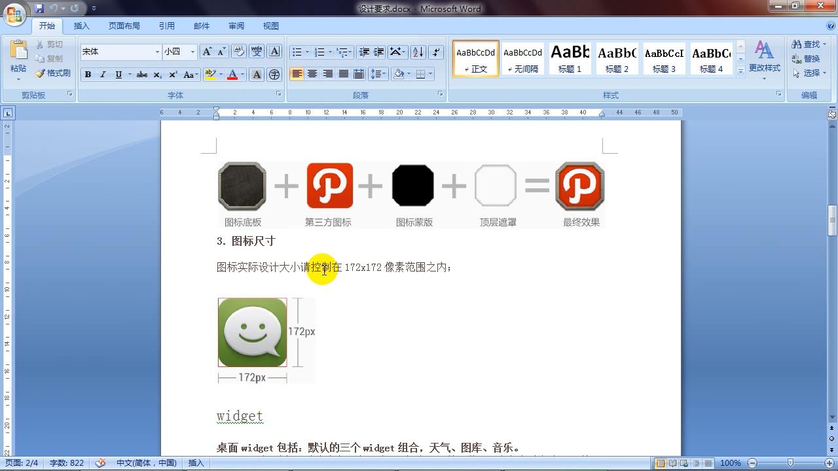Toggle strikethrough formatting

tap(142, 75)
